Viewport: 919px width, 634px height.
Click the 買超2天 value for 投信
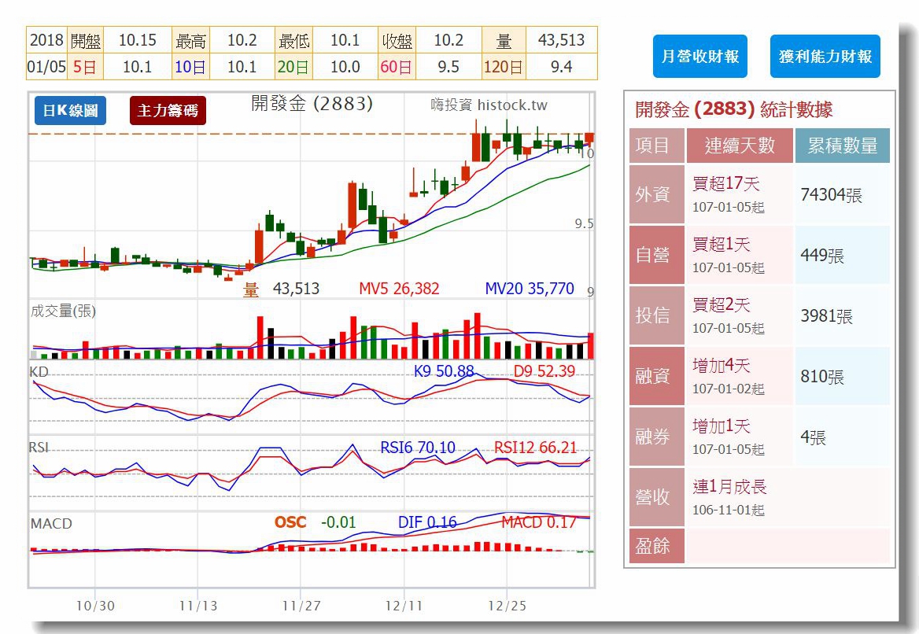pos(721,304)
